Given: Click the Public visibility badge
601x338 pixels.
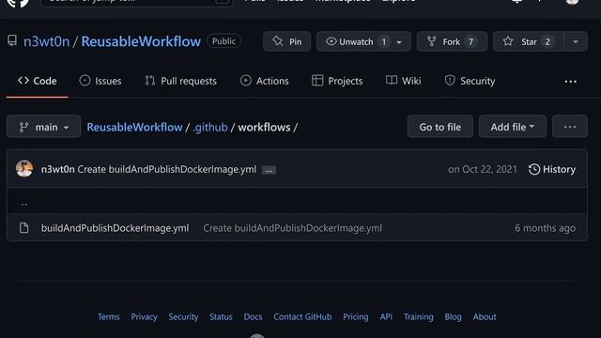Looking at the screenshot, I should [223, 41].
